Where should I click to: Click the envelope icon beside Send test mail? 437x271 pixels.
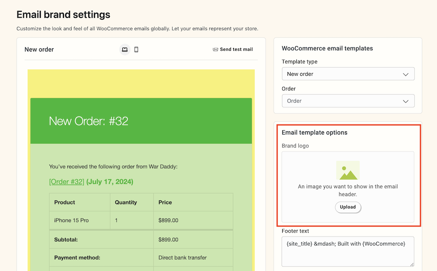[215, 49]
